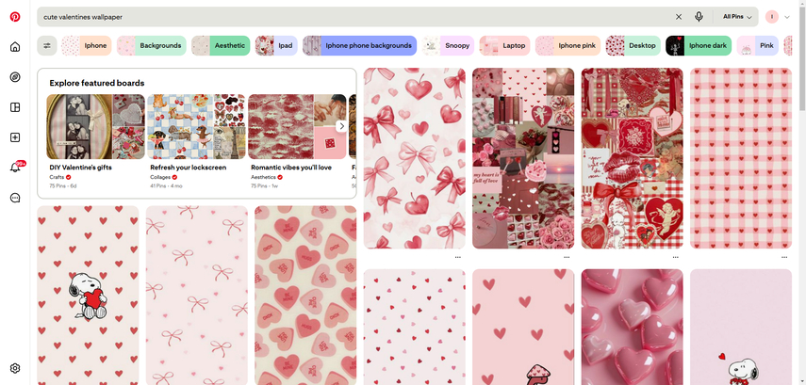The height and width of the screenshot is (385, 806).
Task: Open more options under the bows and hearts pin
Action: (x=457, y=257)
